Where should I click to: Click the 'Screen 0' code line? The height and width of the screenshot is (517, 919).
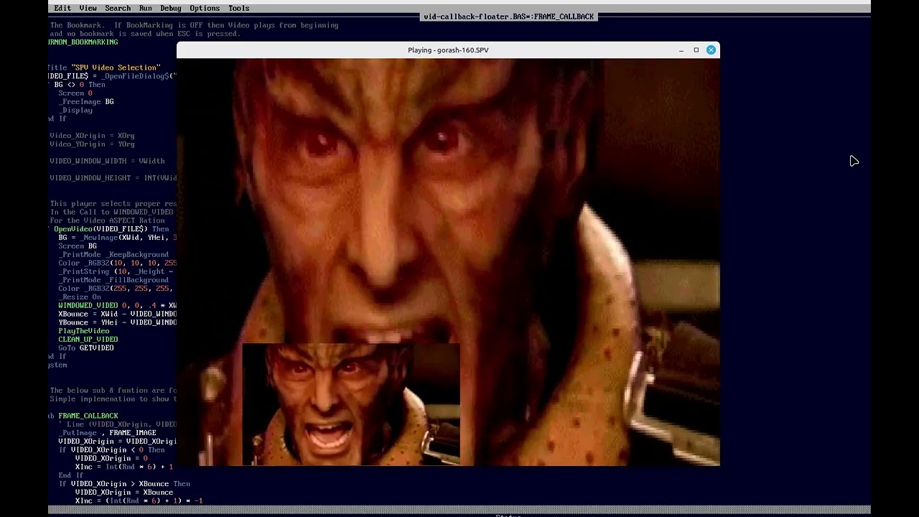tap(75, 93)
